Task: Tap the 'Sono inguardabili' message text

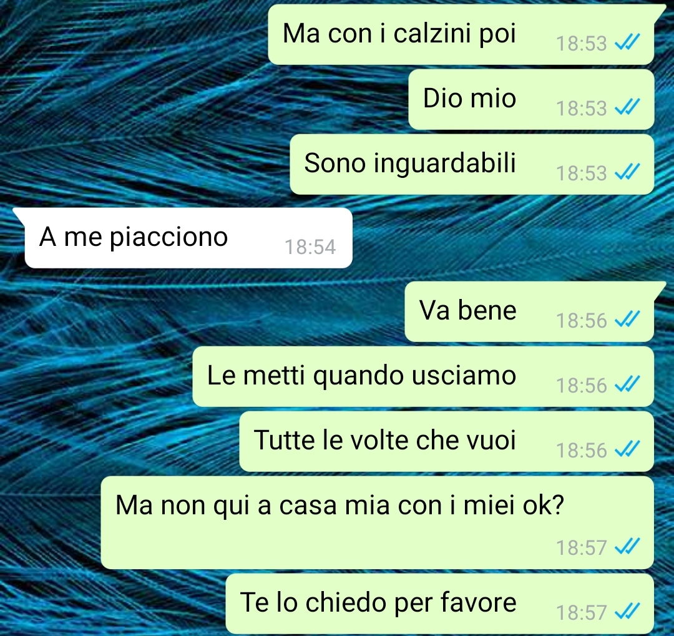Action: 409,164
